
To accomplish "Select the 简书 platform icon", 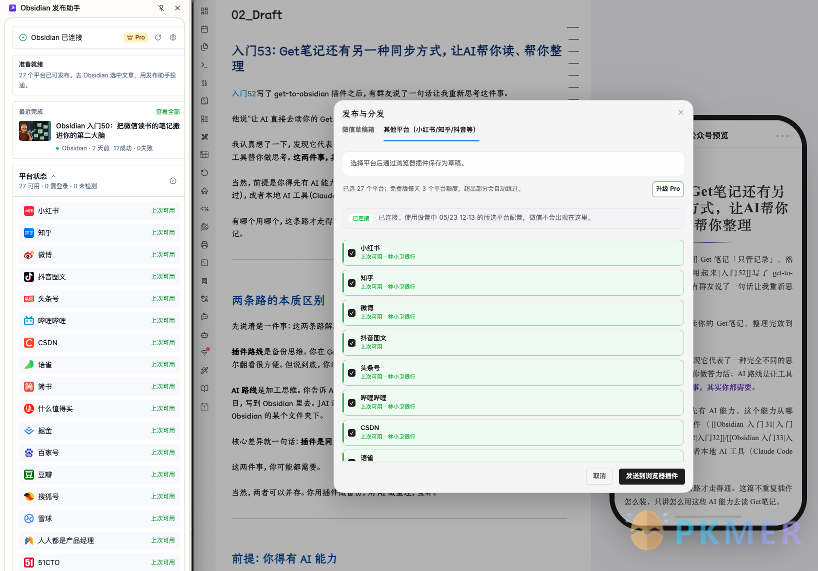I will [x=29, y=387].
